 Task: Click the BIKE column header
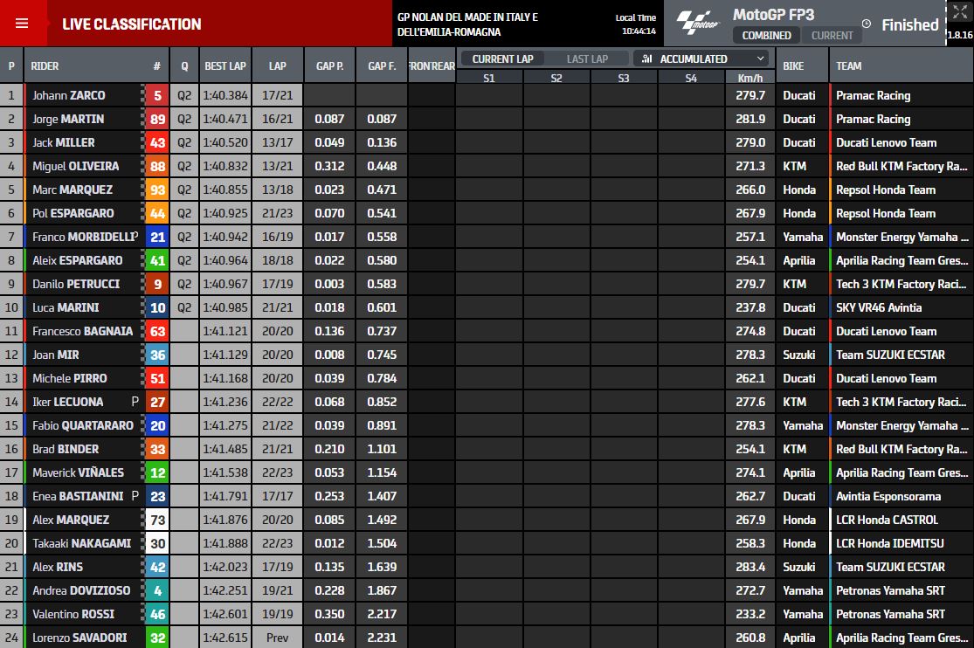tap(793, 65)
